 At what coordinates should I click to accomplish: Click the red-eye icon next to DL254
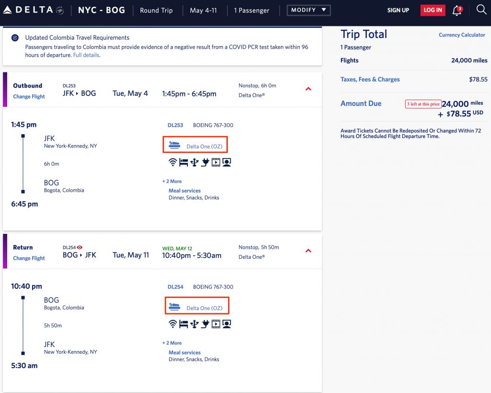click(80, 247)
